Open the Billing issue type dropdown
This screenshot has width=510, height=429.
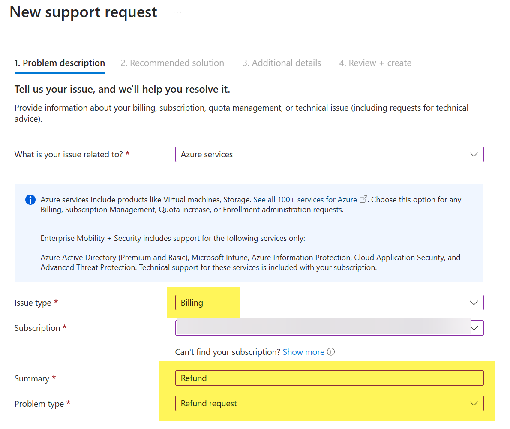coord(329,303)
